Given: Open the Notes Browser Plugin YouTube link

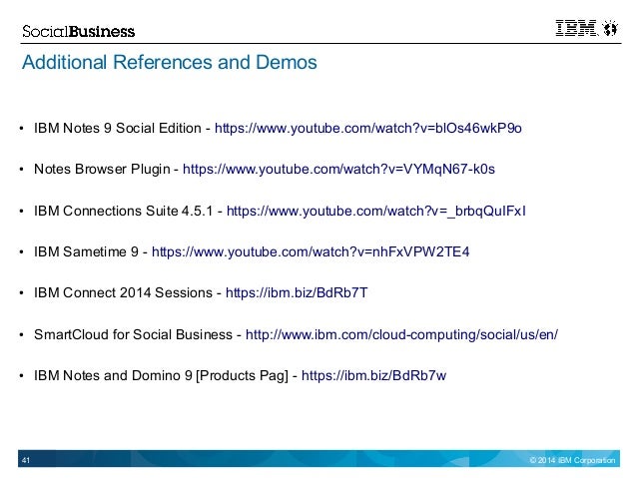Looking at the screenshot, I should (x=338, y=169).
